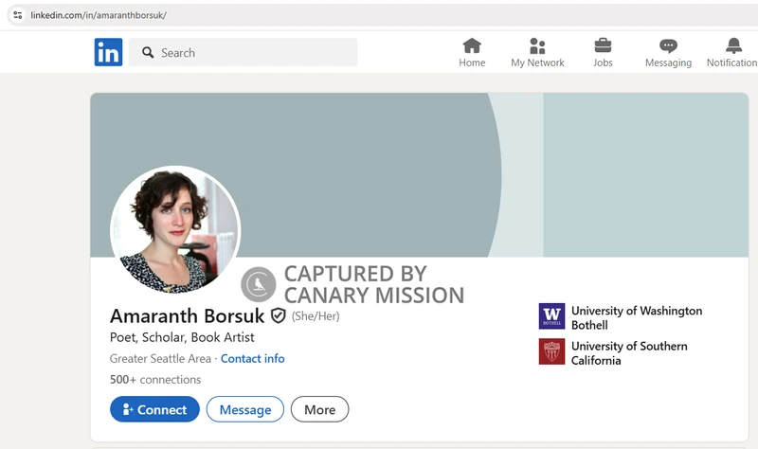Open My Network in the navigation bar
Viewport: 758px width, 449px height.
click(537, 53)
